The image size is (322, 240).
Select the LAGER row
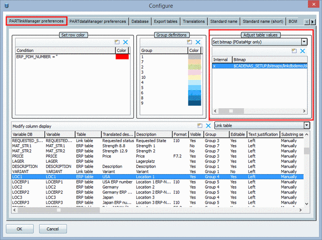(x=158, y=161)
